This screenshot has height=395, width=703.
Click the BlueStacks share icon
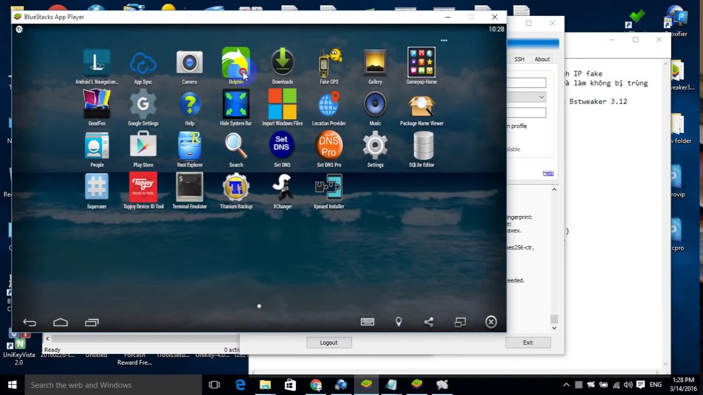point(429,323)
